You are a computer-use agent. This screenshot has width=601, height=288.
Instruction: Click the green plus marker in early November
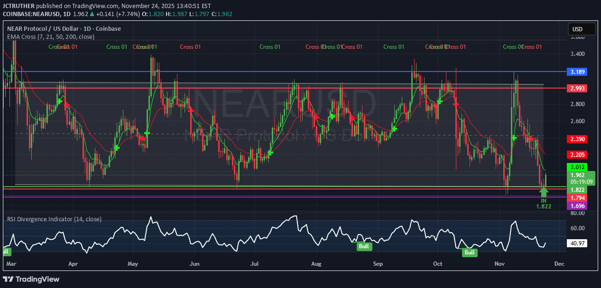pyautogui.click(x=514, y=137)
